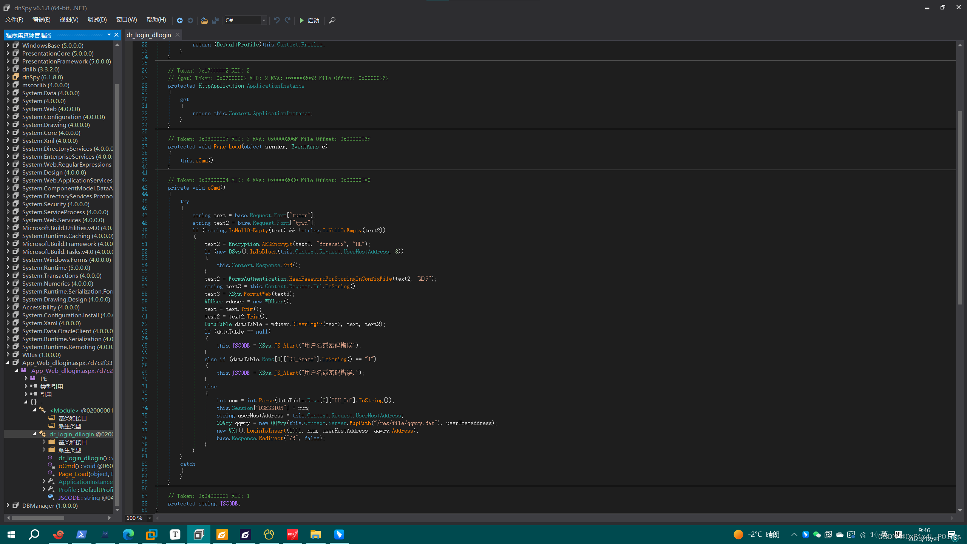The height and width of the screenshot is (544, 967).
Task: Click HashPasswordForStoringInConfigFile reference
Action: [340, 279]
